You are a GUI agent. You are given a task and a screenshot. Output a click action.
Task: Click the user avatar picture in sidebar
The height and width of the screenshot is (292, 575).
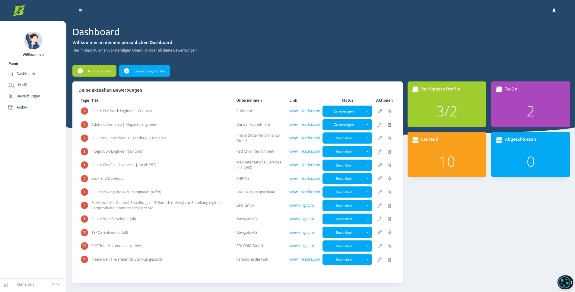point(33,40)
